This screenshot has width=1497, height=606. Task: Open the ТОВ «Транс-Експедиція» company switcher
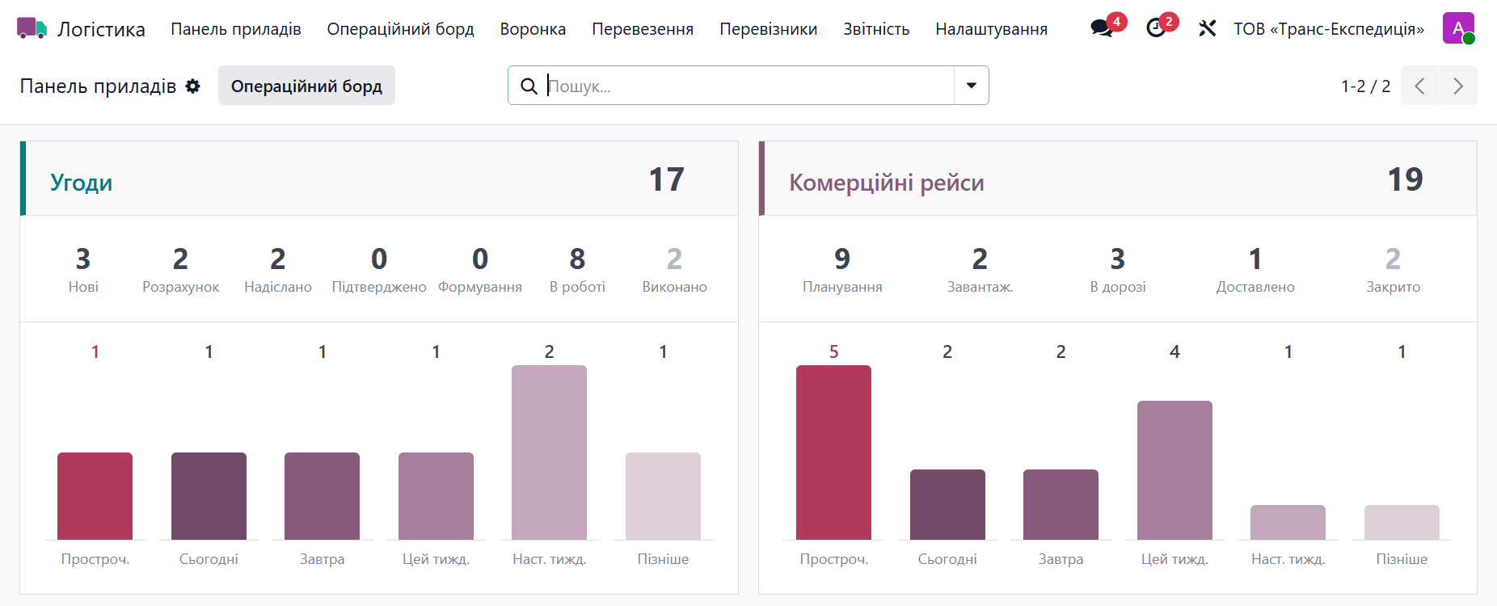click(1329, 29)
